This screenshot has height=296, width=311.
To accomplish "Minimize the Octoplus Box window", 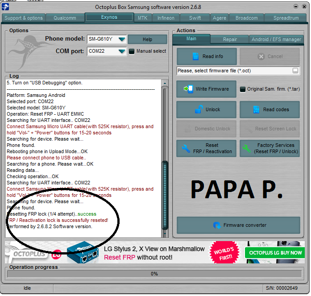I will (x=295, y=7).
